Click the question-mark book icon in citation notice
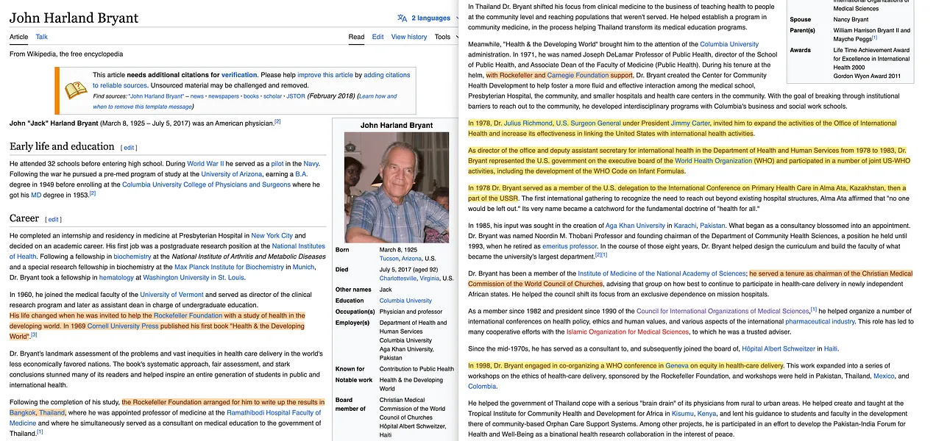 74,90
